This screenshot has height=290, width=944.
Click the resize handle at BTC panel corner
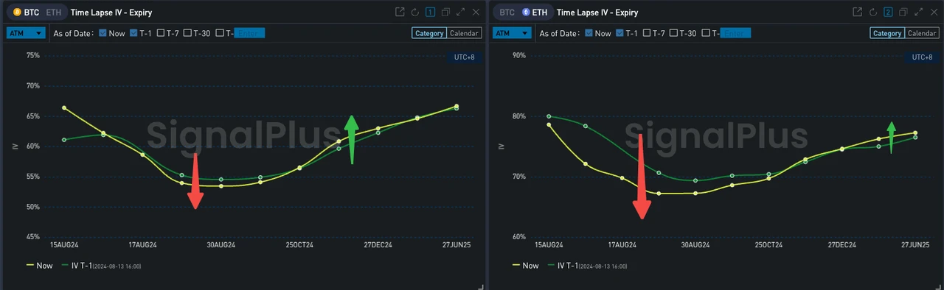tap(481, 286)
